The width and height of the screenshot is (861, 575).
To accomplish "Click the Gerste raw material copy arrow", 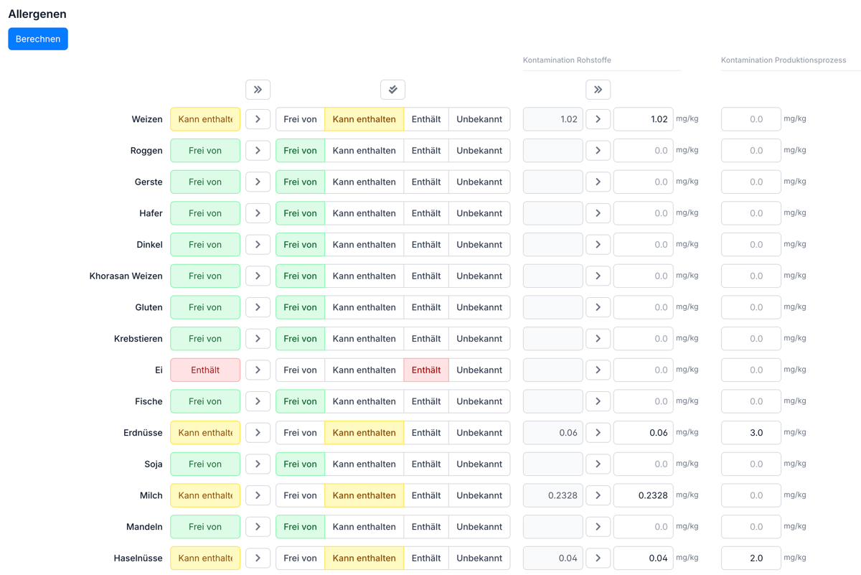I will point(598,182).
